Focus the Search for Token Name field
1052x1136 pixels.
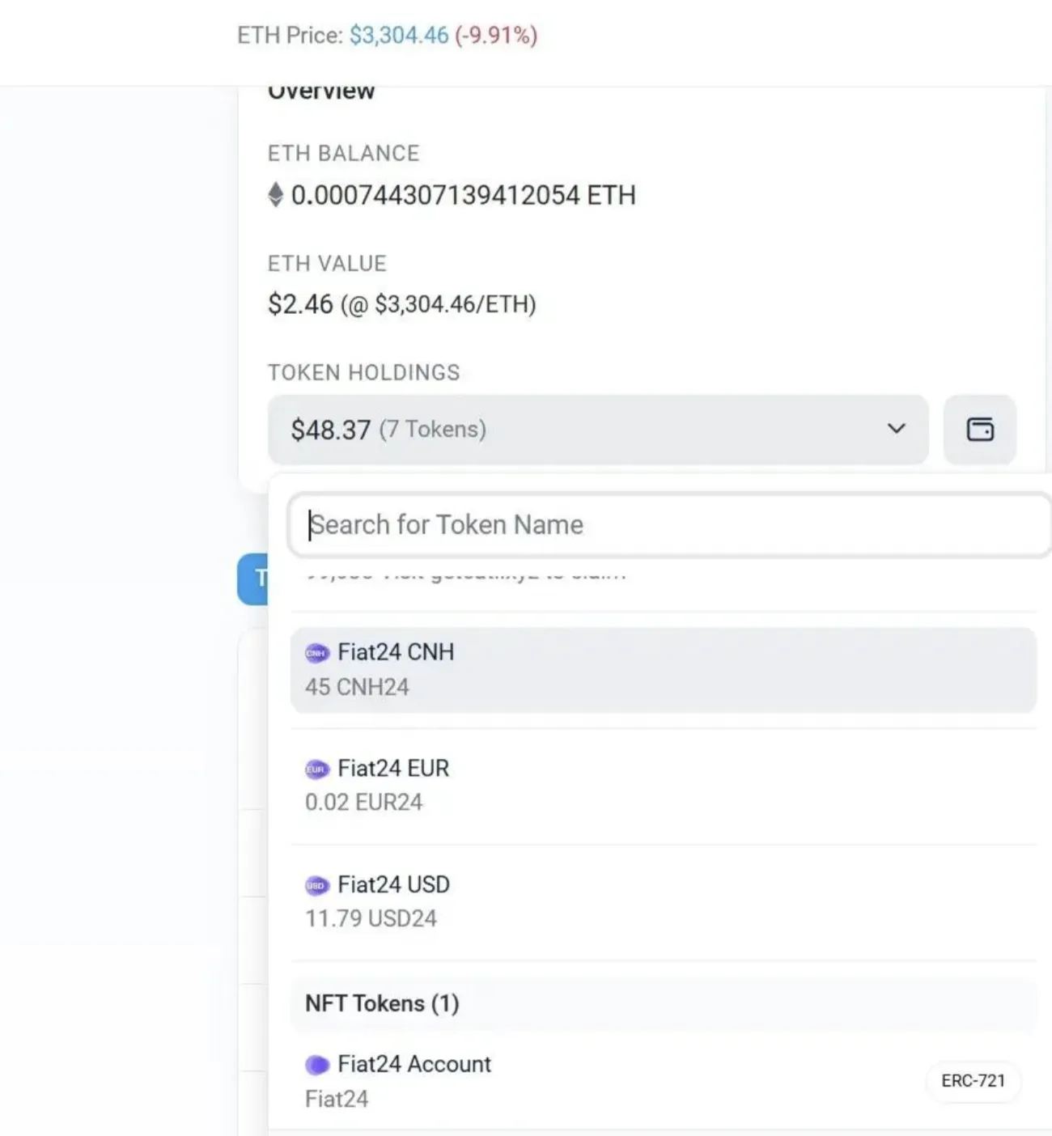click(668, 525)
